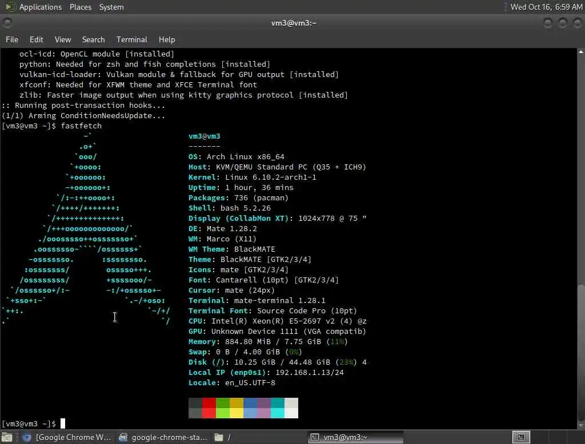Click the "Display (CollabMon XT)" line
The image size is (585, 444).
tap(277, 219)
